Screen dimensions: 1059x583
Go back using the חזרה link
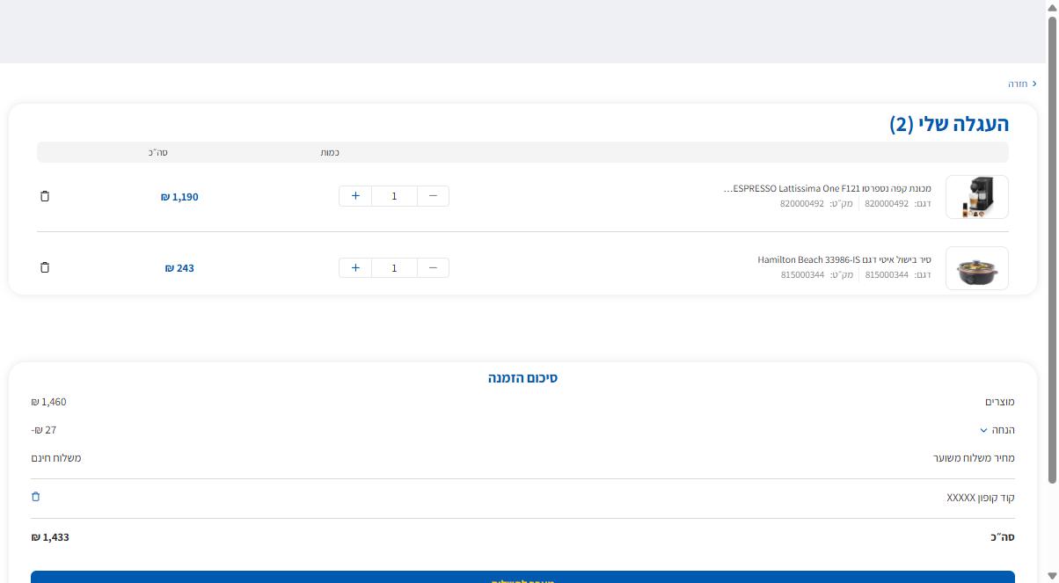[1022, 84]
